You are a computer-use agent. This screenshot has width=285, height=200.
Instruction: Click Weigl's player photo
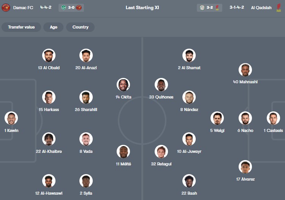(217, 118)
